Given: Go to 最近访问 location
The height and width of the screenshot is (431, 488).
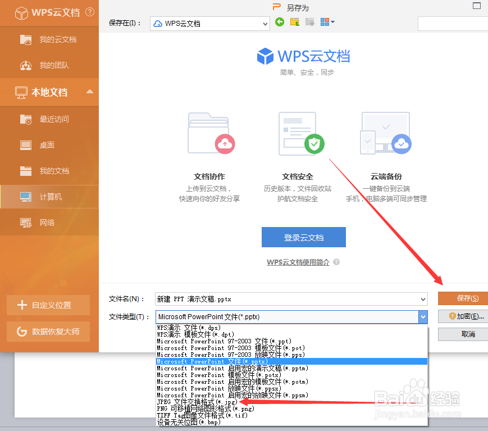Looking at the screenshot, I should click(49, 119).
